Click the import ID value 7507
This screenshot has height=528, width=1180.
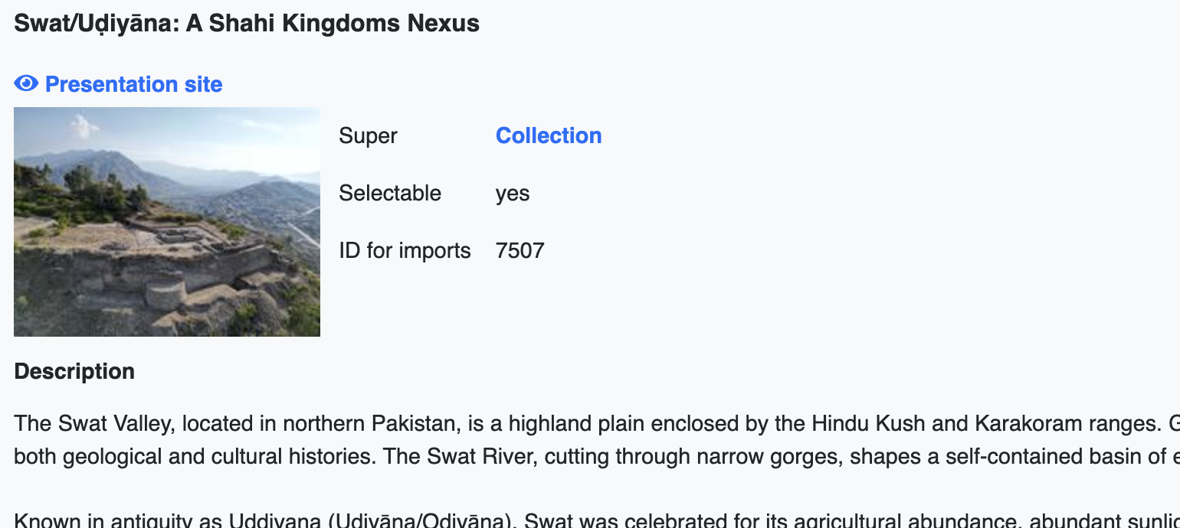(520, 250)
